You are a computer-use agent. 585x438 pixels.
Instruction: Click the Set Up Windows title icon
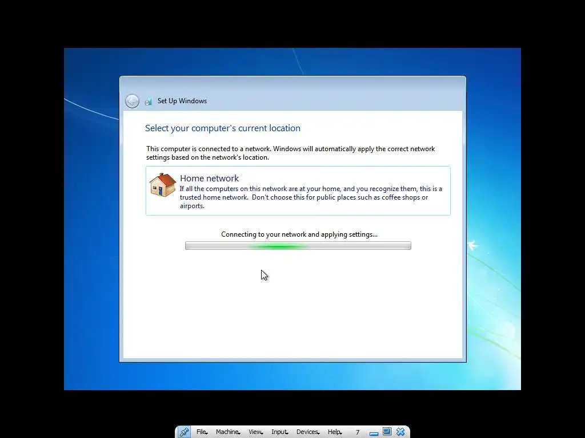149,102
